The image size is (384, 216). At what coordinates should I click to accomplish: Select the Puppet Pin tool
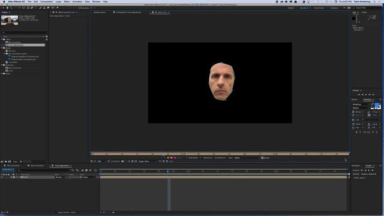pyautogui.click(x=58, y=8)
